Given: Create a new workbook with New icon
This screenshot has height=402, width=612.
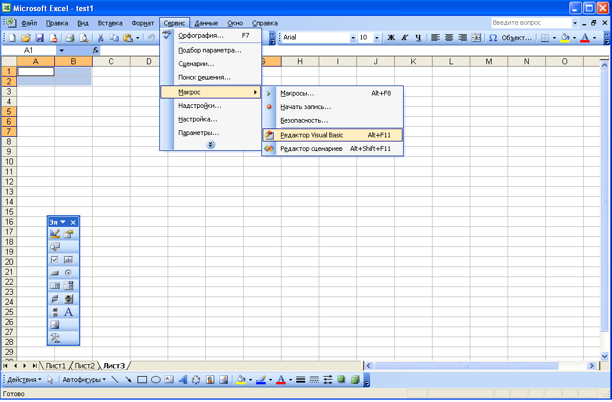Looking at the screenshot, I should tap(12, 38).
